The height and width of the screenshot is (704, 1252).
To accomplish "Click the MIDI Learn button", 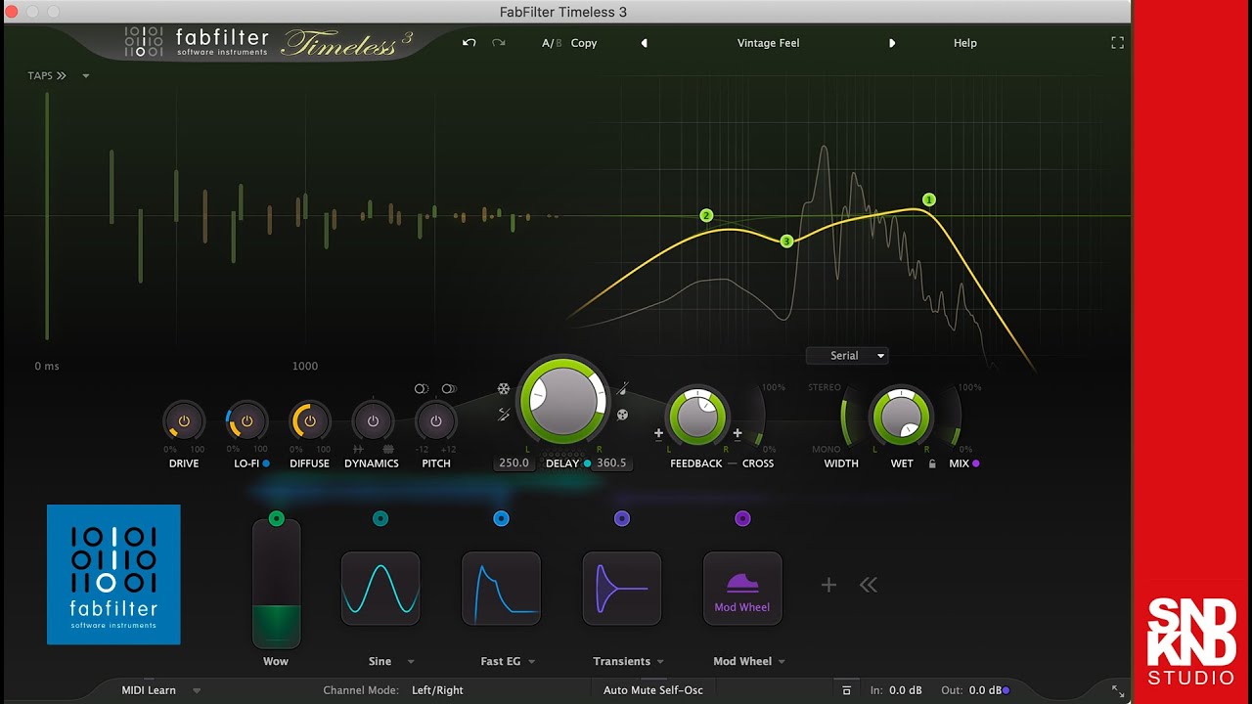I will pyautogui.click(x=149, y=690).
